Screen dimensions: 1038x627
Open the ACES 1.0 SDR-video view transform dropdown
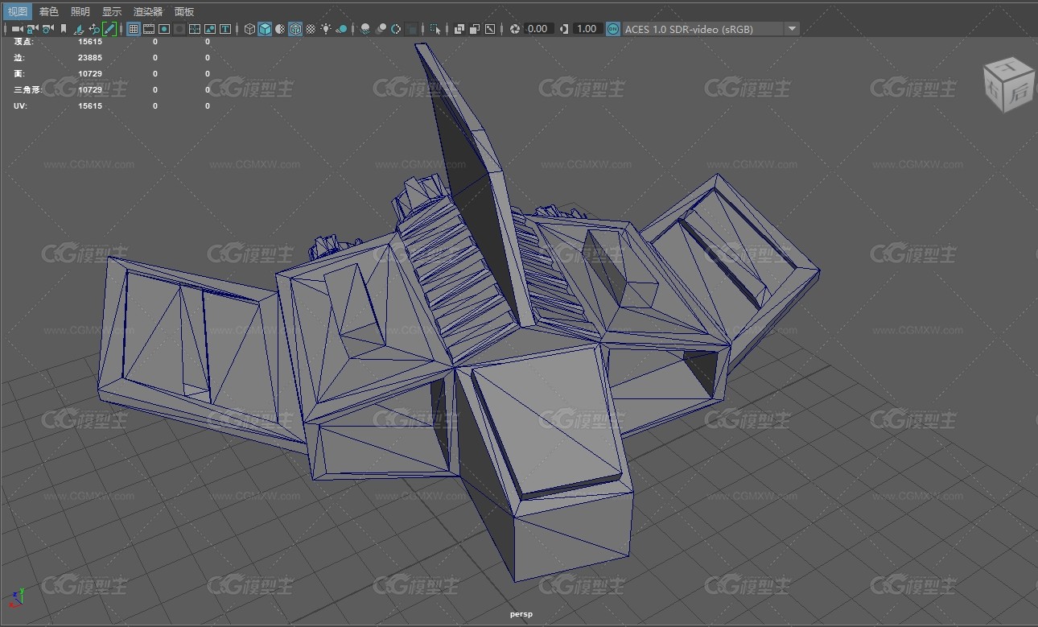pyautogui.click(x=711, y=29)
